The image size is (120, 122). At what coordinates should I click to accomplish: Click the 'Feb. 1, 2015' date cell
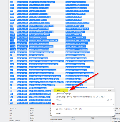22,82
